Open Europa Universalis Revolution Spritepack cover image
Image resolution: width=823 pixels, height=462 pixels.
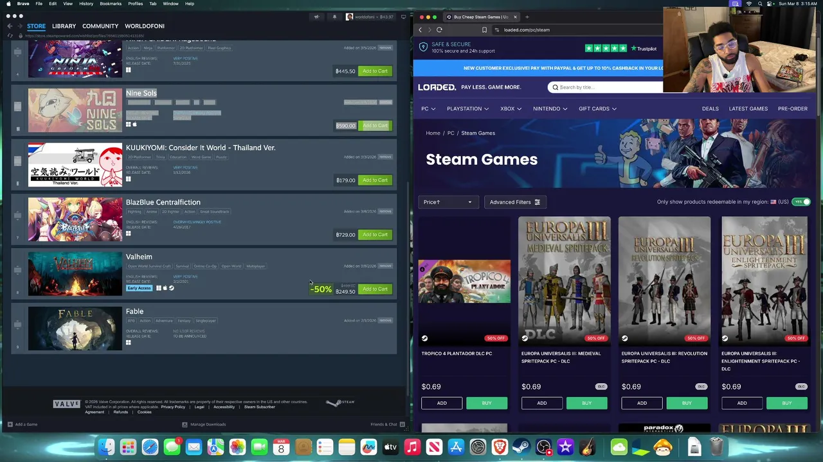(664, 280)
